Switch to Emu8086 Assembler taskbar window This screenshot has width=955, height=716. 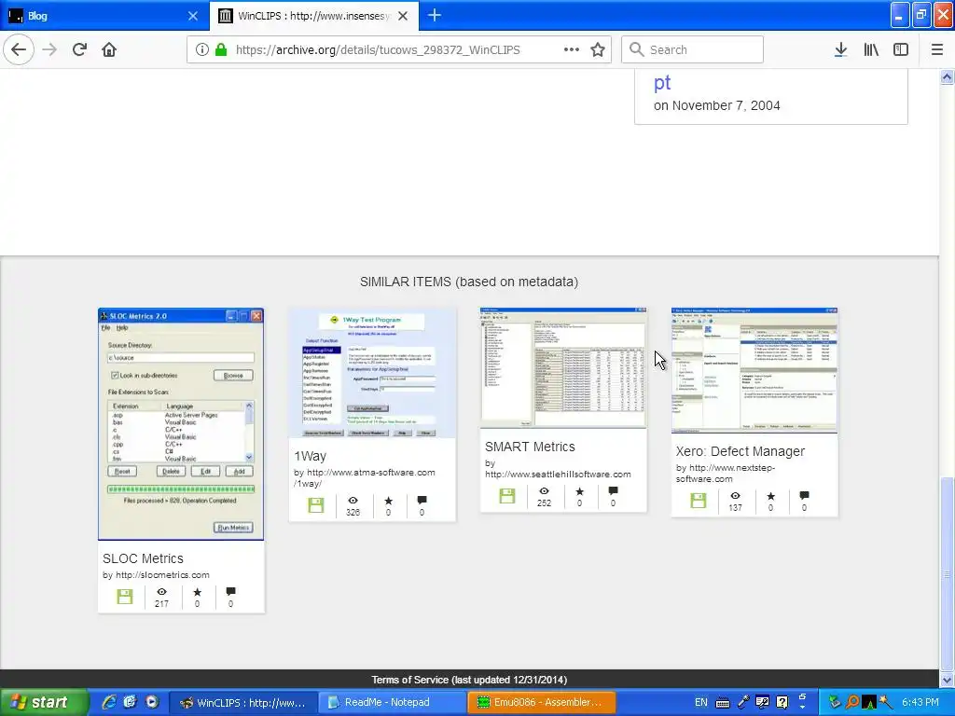(542, 702)
